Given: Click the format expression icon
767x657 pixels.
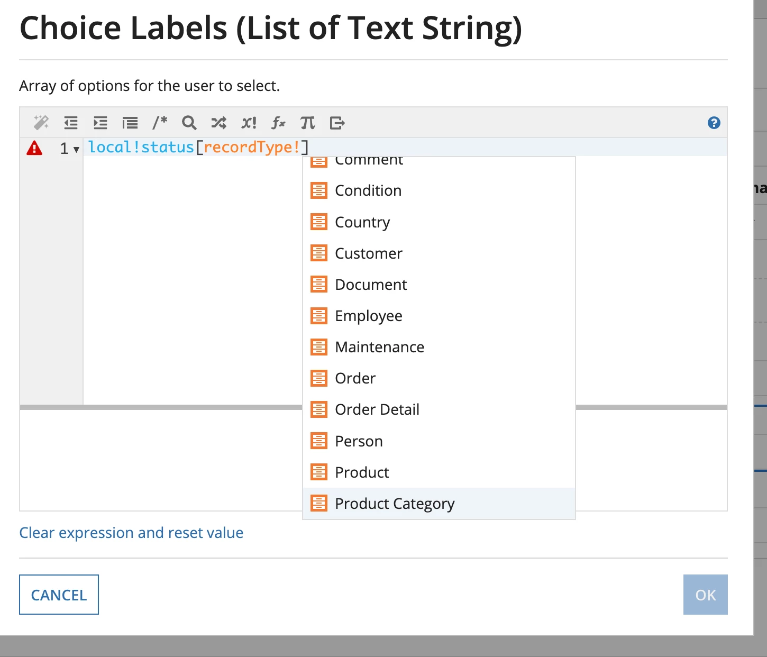Looking at the screenshot, I should tap(130, 123).
